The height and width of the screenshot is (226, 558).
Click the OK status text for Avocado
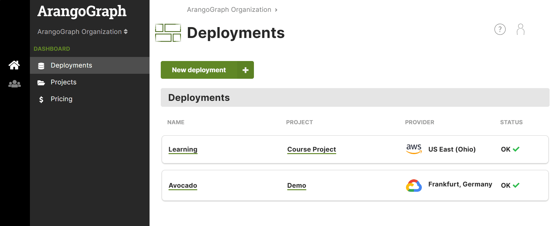tap(505, 186)
